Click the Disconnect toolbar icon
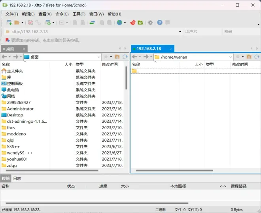Image resolution: width=261 pixels, height=213 pixels. (30, 23)
